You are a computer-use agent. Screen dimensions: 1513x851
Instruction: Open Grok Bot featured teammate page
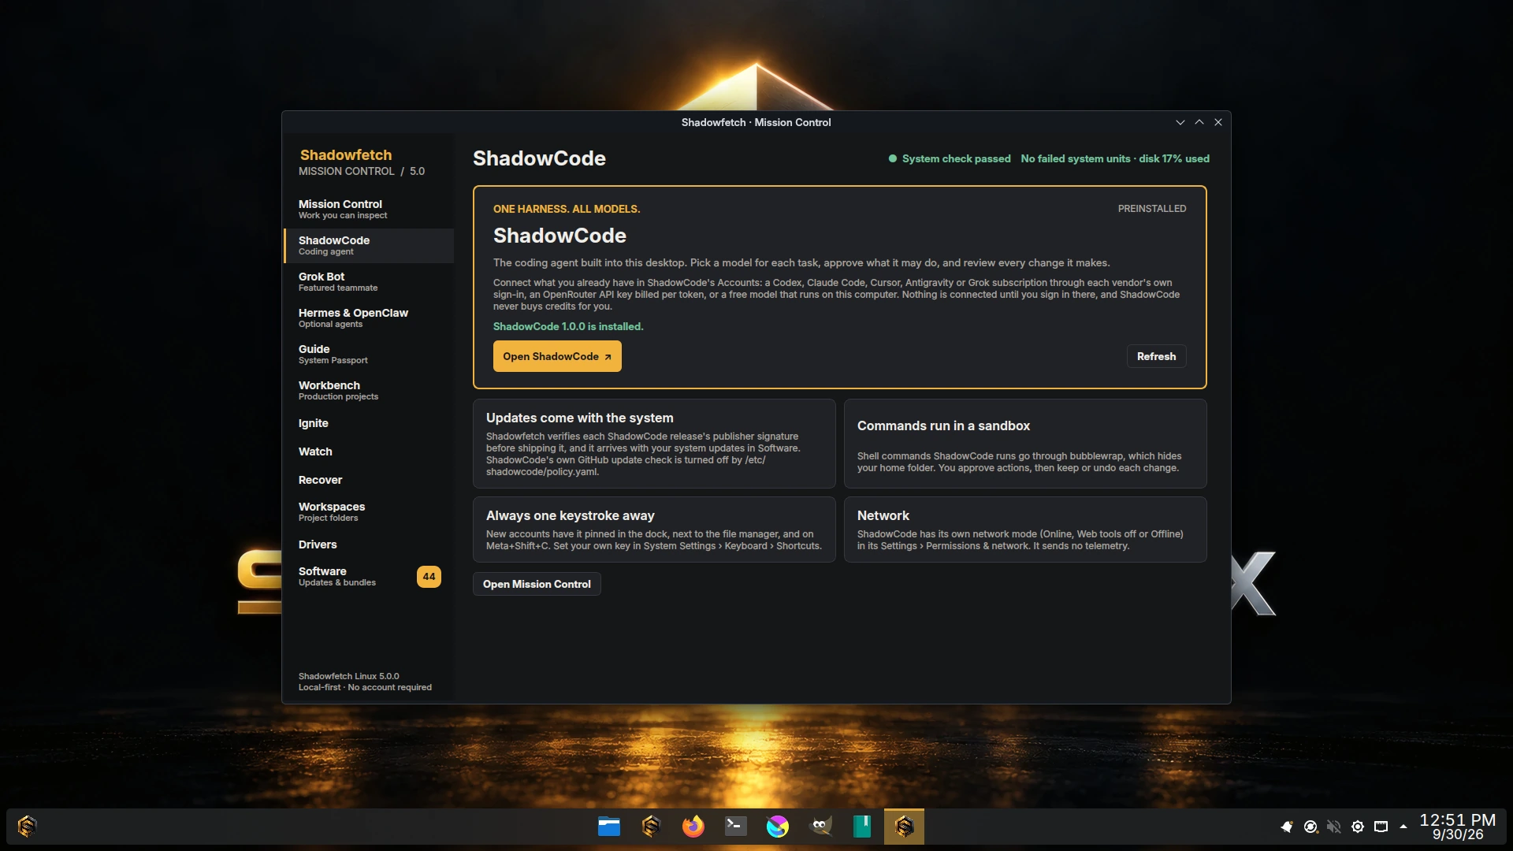tap(369, 281)
